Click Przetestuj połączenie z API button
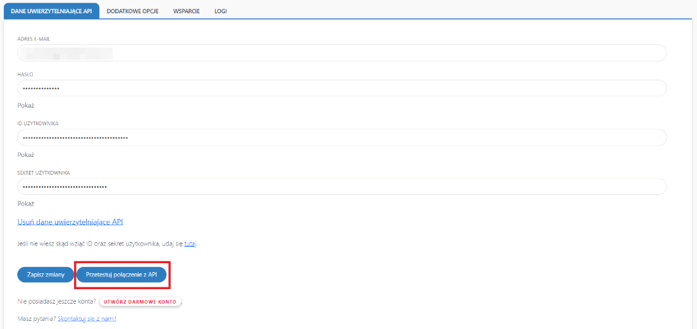 point(121,275)
